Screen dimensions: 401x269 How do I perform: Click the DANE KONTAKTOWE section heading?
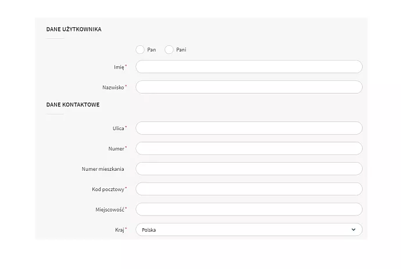[x=73, y=105]
